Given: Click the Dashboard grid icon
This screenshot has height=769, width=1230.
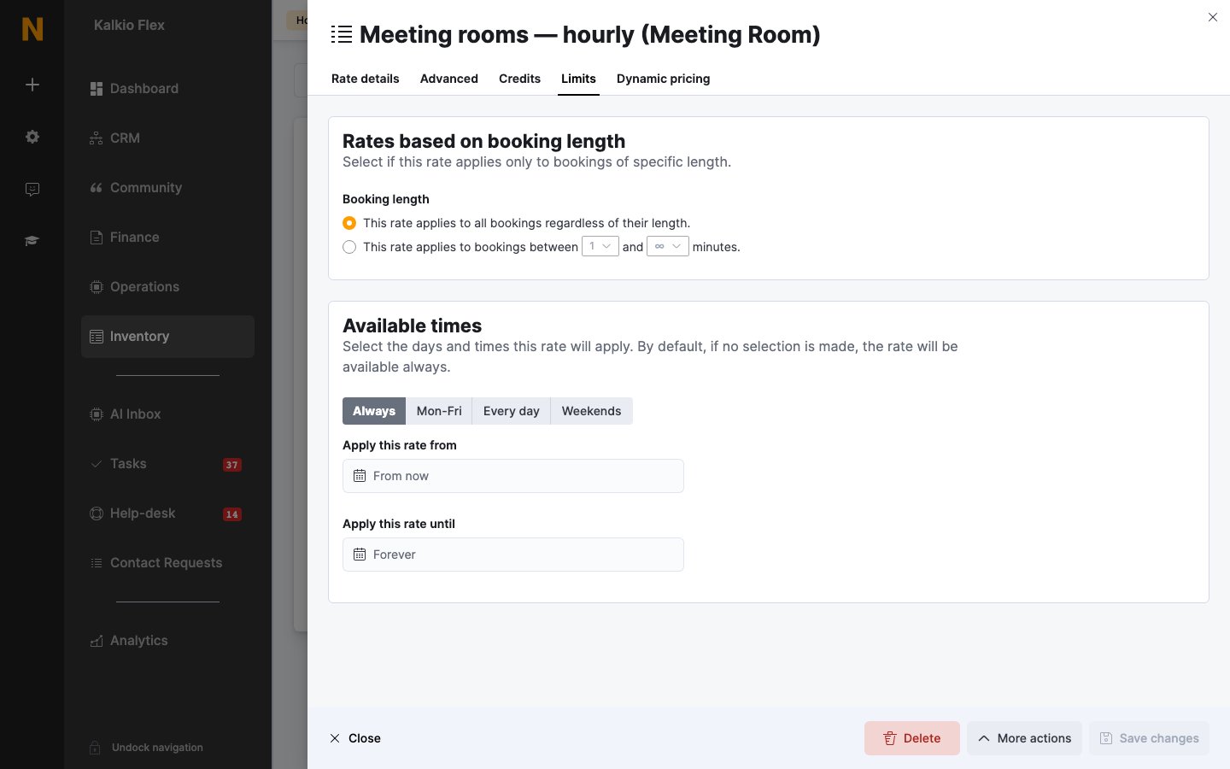Looking at the screenshot, I should pyautogui.click(x=97, y=89).
